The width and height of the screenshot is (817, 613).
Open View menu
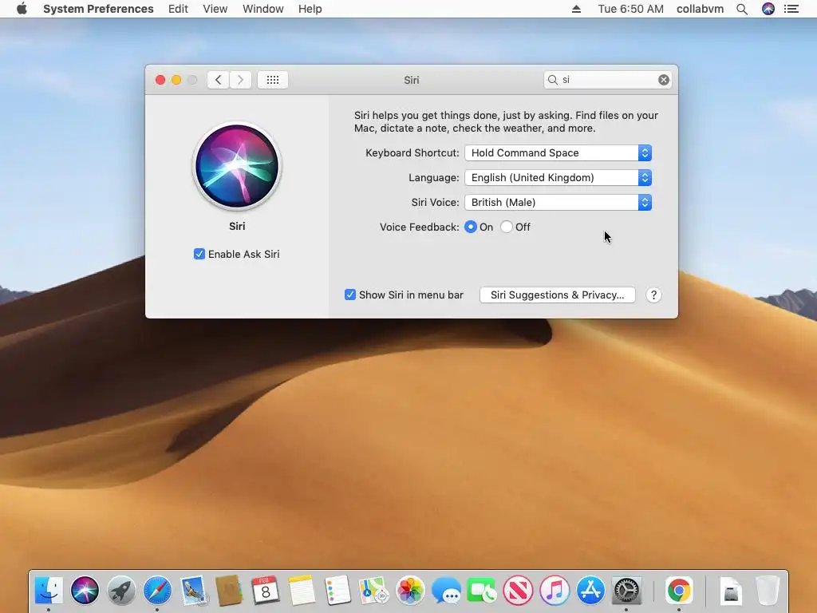215,9
